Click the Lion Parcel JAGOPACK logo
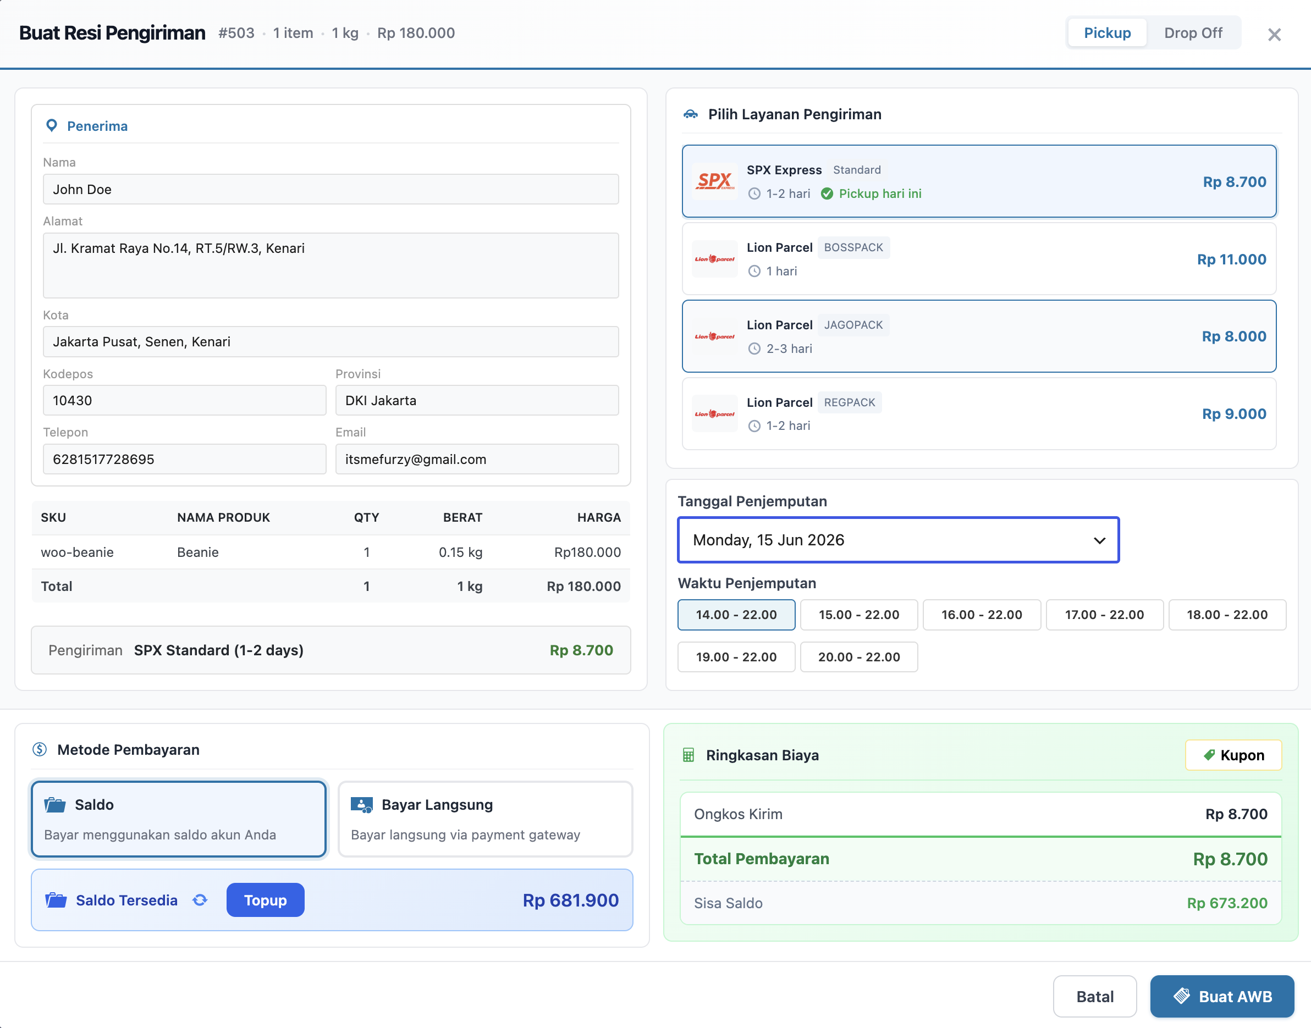Screen dimensions: 1311x1028 pos(714,336)
